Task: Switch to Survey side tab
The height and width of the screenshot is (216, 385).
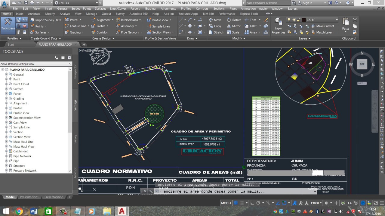Action: pyautogui.click(x=75, y=139)
